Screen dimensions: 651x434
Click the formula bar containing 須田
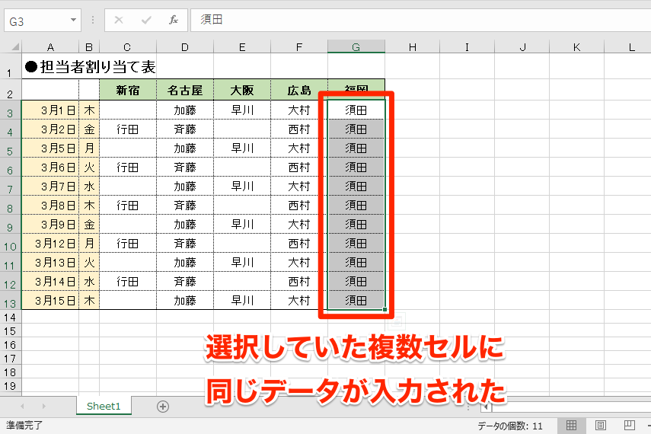click(x=419, y=20)
